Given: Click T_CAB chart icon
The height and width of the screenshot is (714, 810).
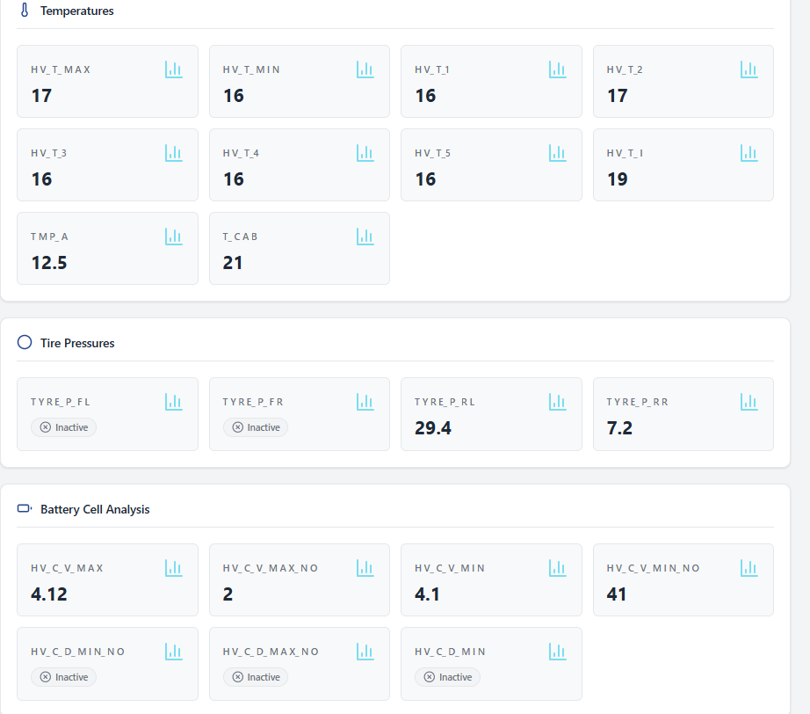Looking at the screenshot, I should tap(365, 237).
